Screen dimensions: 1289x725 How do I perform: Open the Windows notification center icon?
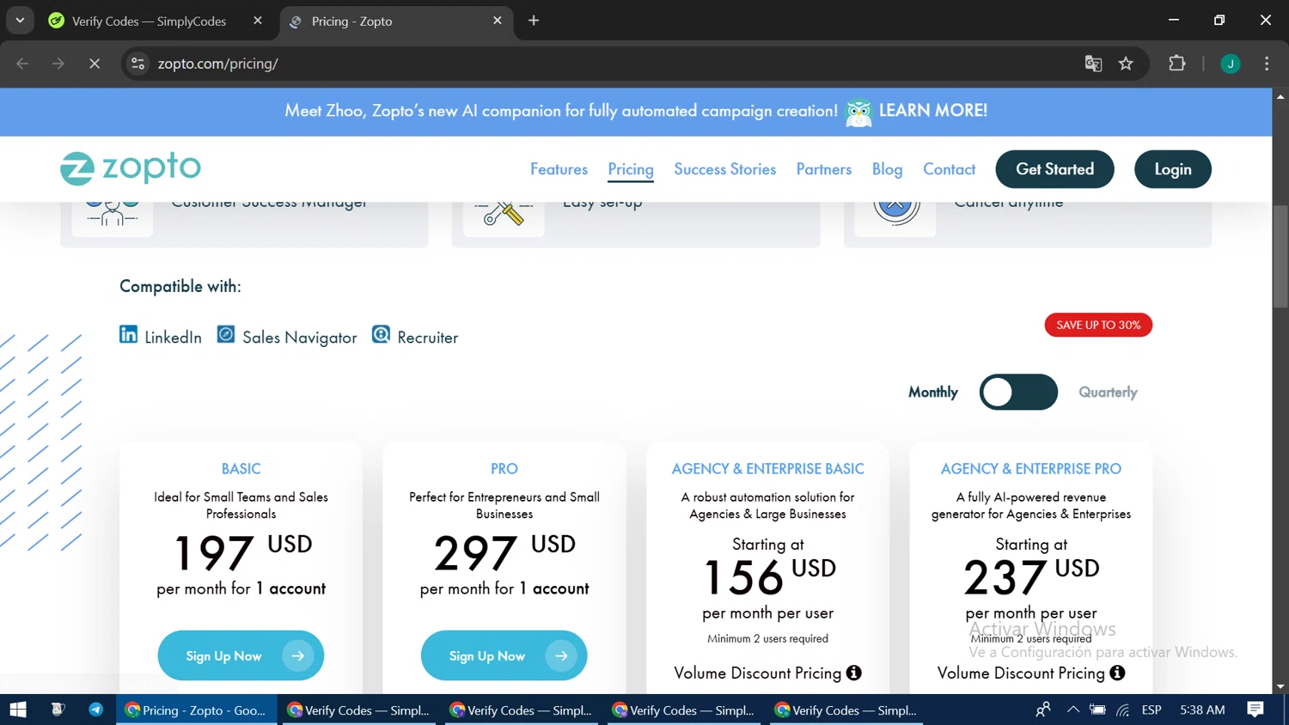click(1255, 710)
